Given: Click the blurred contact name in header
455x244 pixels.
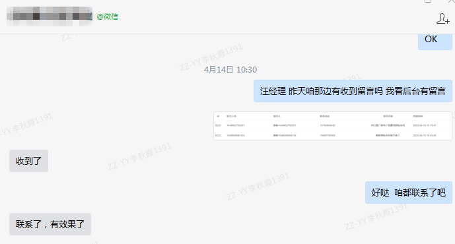Looking at the screenshot, I should point(50,16).
